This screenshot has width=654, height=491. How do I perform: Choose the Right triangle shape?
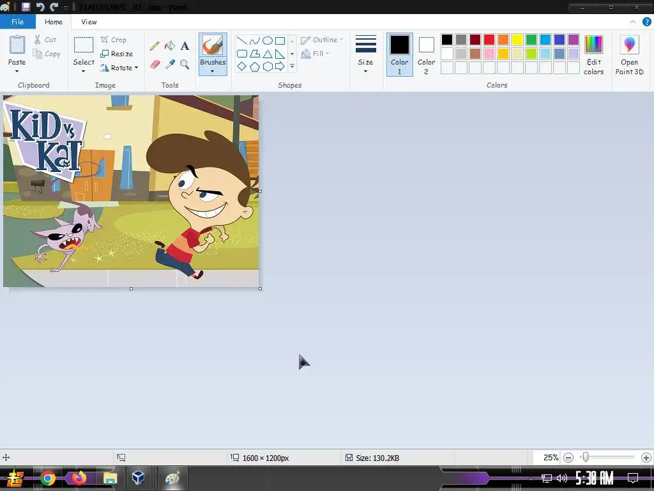280,54
